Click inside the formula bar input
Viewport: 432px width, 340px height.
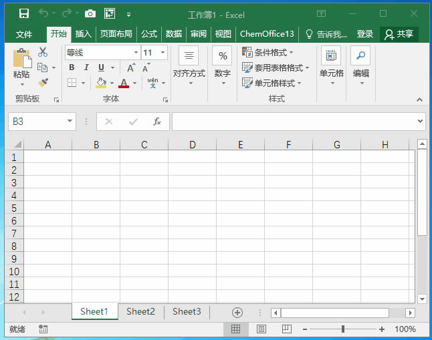click(294, 122)
